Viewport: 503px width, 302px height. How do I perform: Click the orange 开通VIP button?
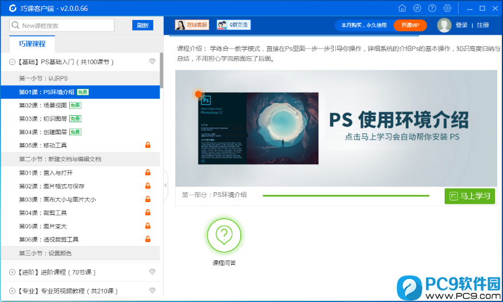click(x=410, y=25)
